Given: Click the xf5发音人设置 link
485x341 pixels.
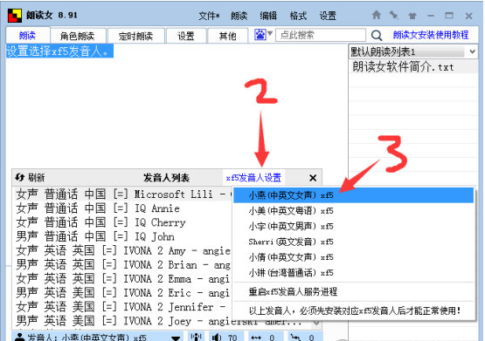Looking at the screenshot, I should tap(253, 178).
